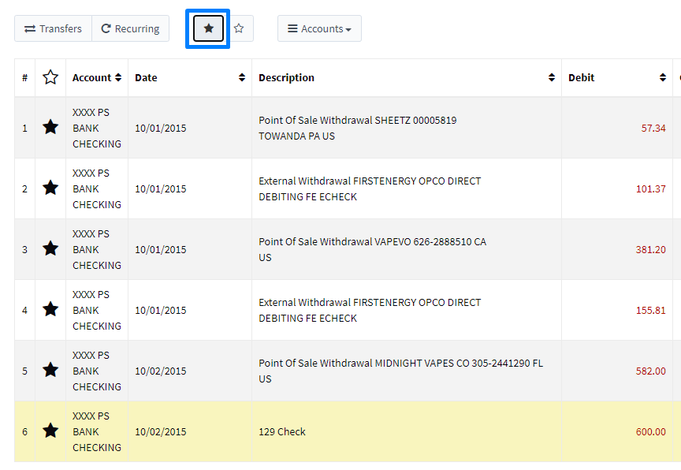Toggle the star in the table header
Screen dimensions: 681x470
click(50, 77)
